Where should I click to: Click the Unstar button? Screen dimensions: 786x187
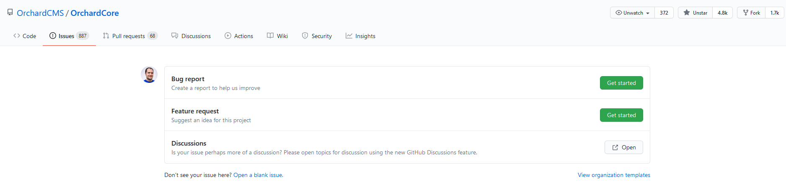(x=695, y=13)
